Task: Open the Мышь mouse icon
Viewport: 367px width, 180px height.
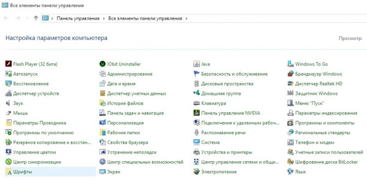Action: pyautogui.click(x=9, y=113)
